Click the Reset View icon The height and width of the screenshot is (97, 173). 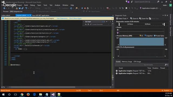(150, 19)
